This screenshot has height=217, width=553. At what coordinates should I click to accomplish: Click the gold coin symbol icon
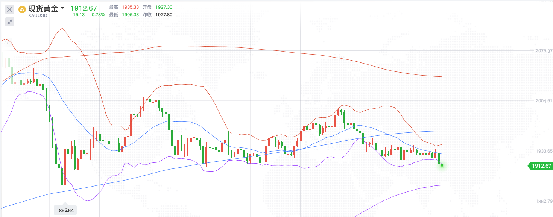pyautogui.click(x=22, y=9)
